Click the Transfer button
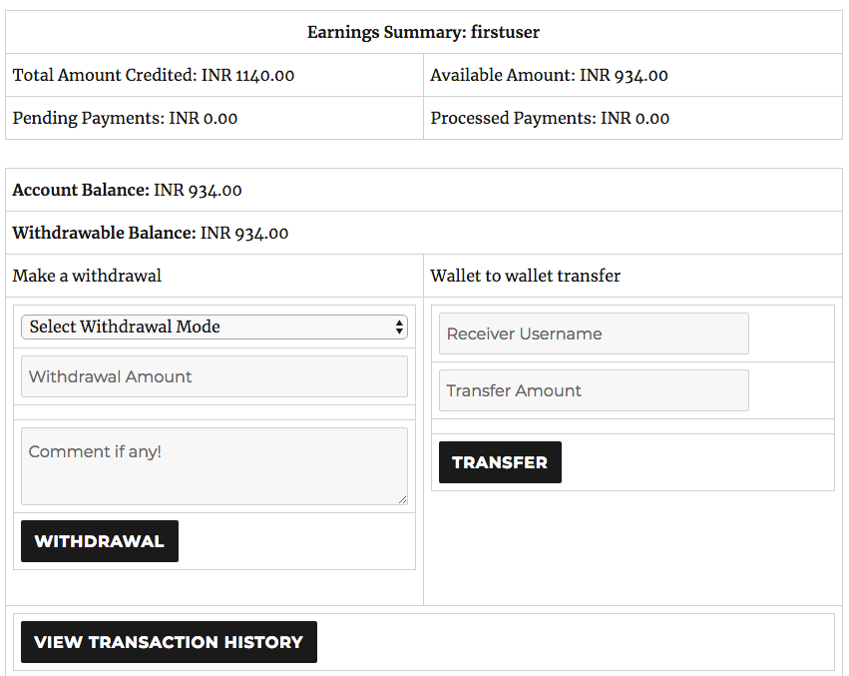This screenshot has height=676, width=849. [x=500, y=462]
